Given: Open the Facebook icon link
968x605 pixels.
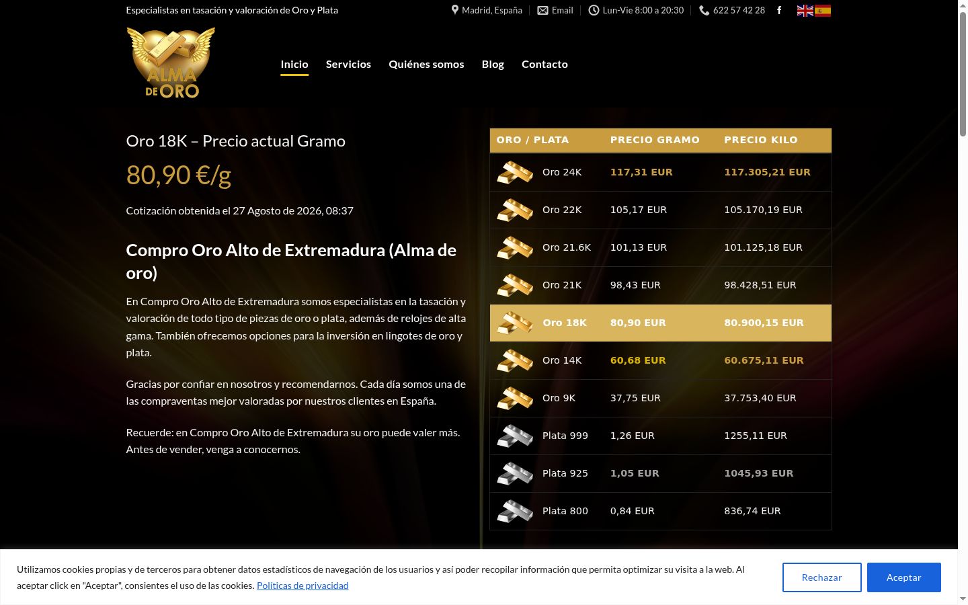Looking at the screenshot, I should click(x=779, y=10).
